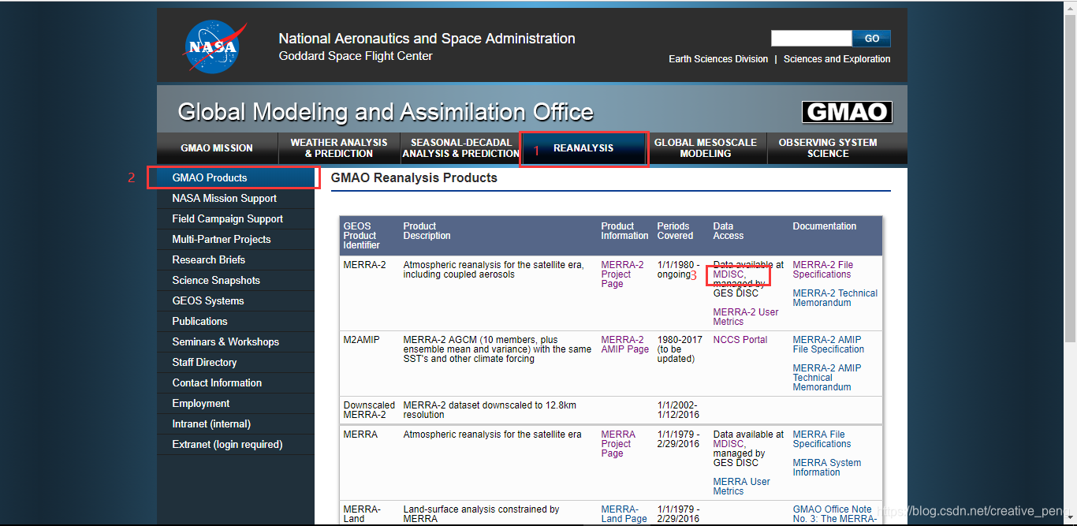Open Intranet (internal) sidebar item
This screenshot has width=1077, height=526.
point(236,423)
